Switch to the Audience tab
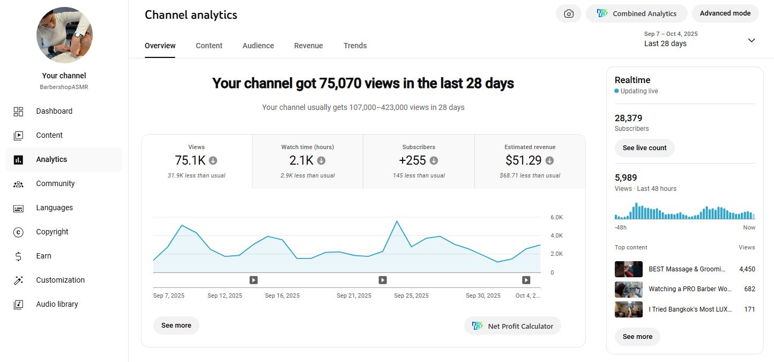Viewport: 774px width, 362px height. (258, 46)
